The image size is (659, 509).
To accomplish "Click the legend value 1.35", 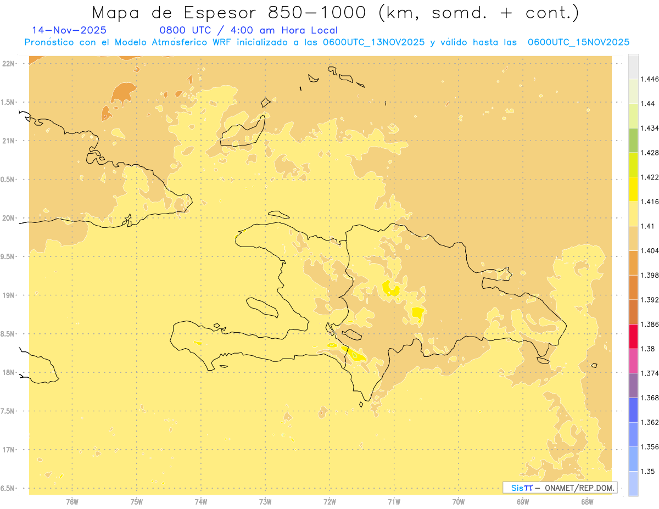I will (x=648, y=471).
